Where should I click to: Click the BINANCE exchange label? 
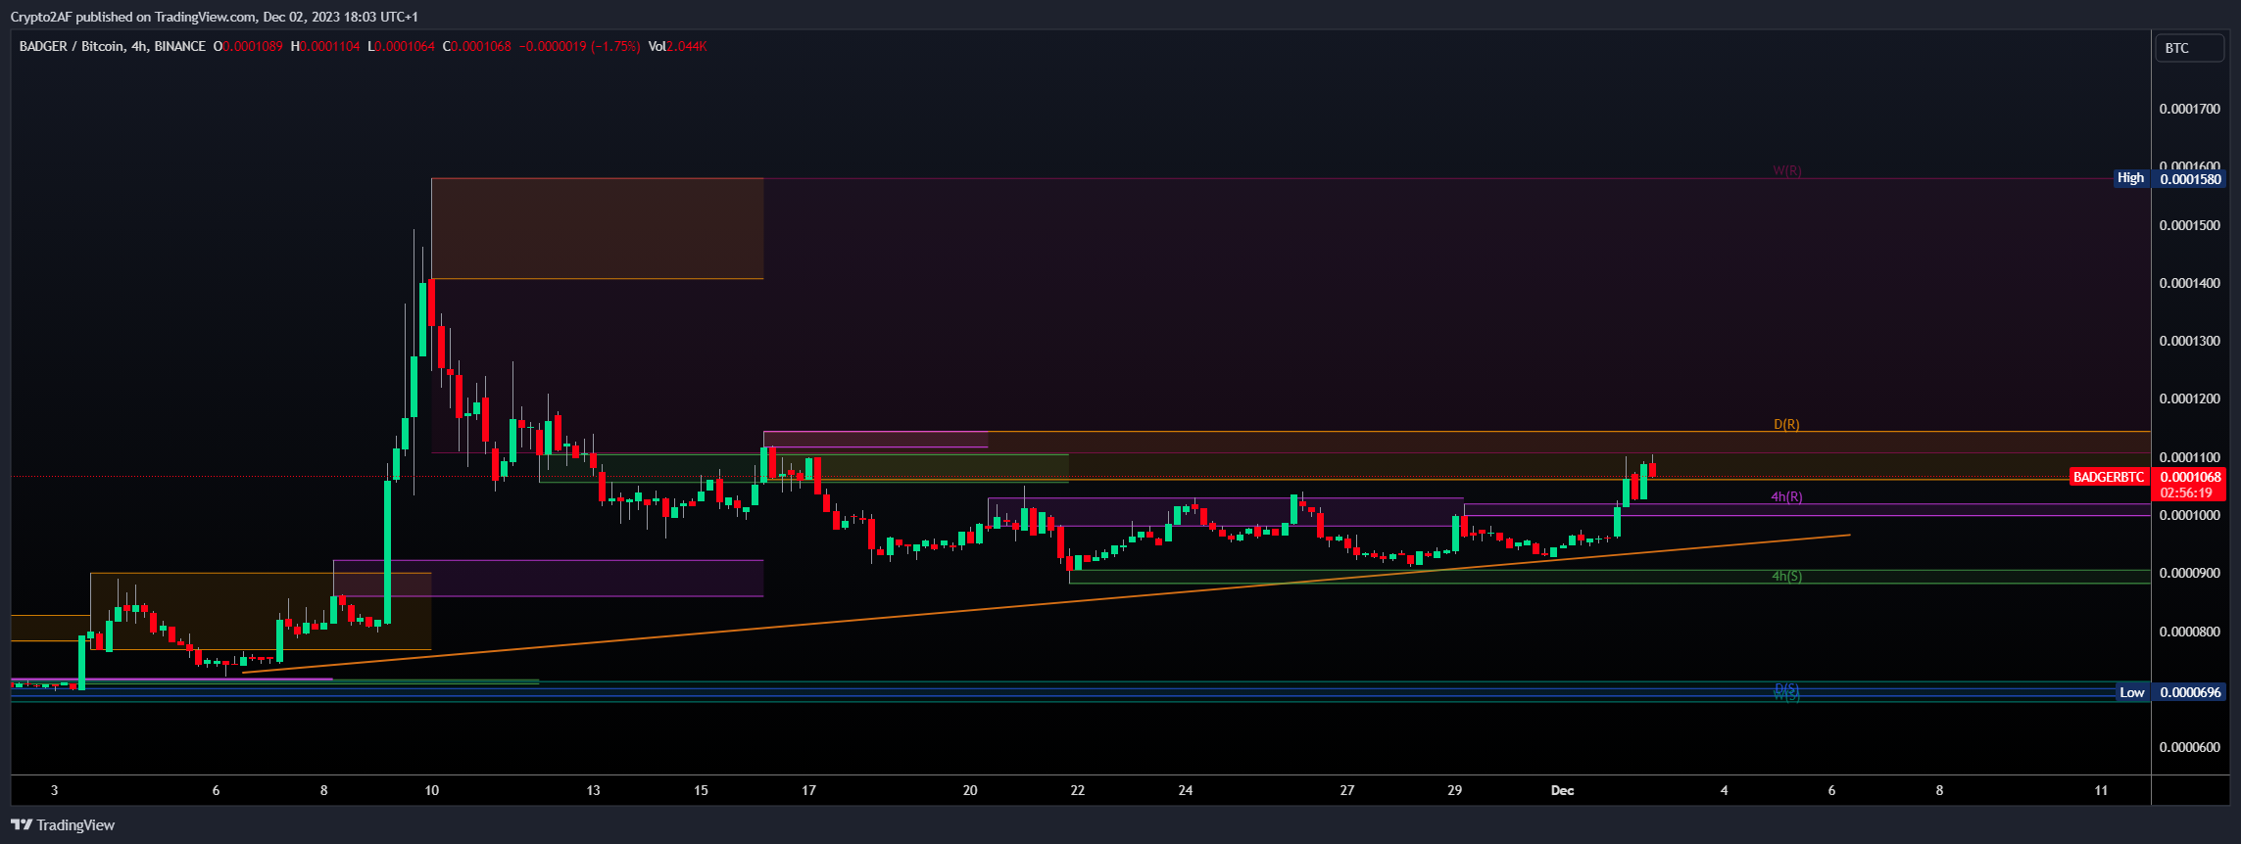(x=180, y=46)
